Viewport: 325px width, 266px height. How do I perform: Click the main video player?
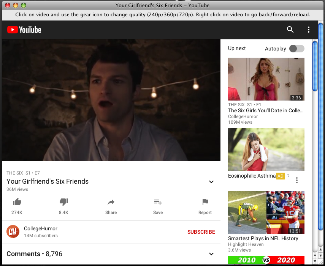(111, 100)
